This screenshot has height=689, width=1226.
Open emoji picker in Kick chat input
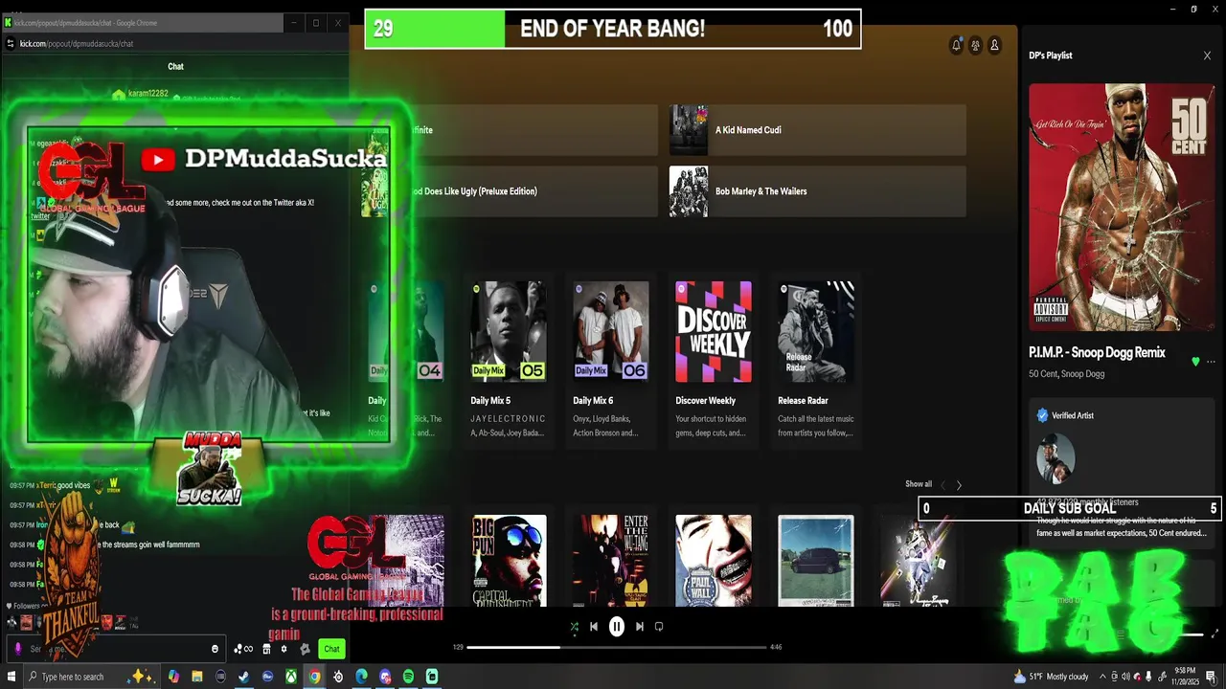click(x=215, y=649)
